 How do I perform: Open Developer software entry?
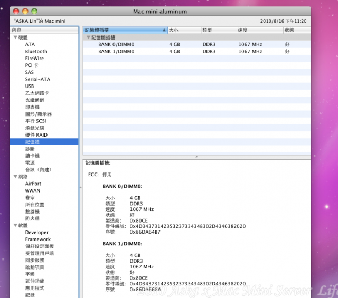coord(37,232)
